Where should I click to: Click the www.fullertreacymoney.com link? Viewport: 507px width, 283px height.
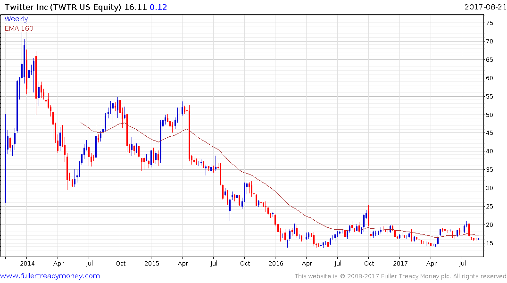[x=50, y=276]
